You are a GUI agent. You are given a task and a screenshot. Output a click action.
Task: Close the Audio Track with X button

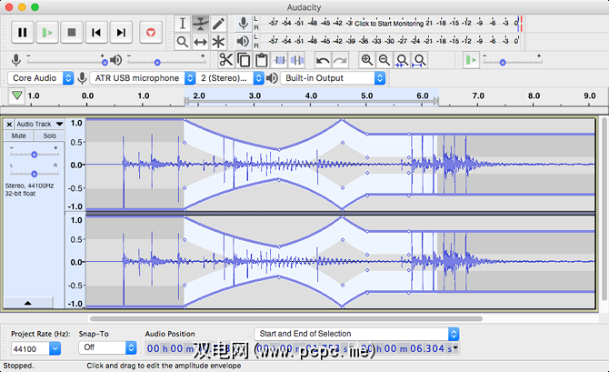tap(10, 124)
